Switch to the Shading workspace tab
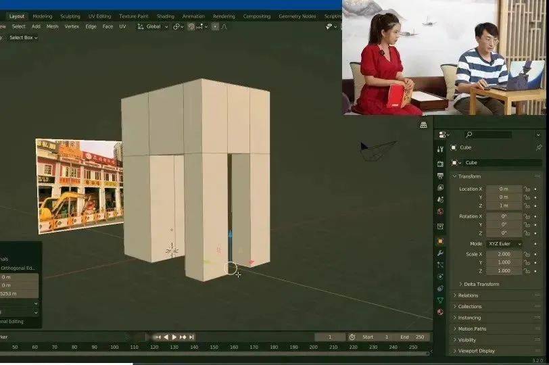The image size is (549, 365). [165, 16]
